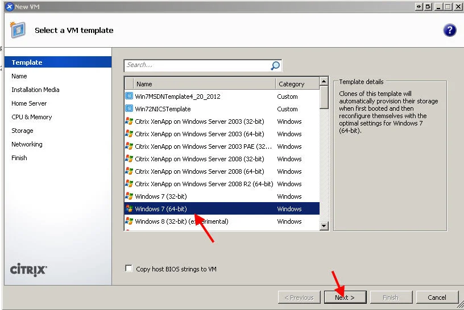Click Windows flag icon for Windows 7 (32-bit)
464x310 pixels.
click(x=129, y=196)
